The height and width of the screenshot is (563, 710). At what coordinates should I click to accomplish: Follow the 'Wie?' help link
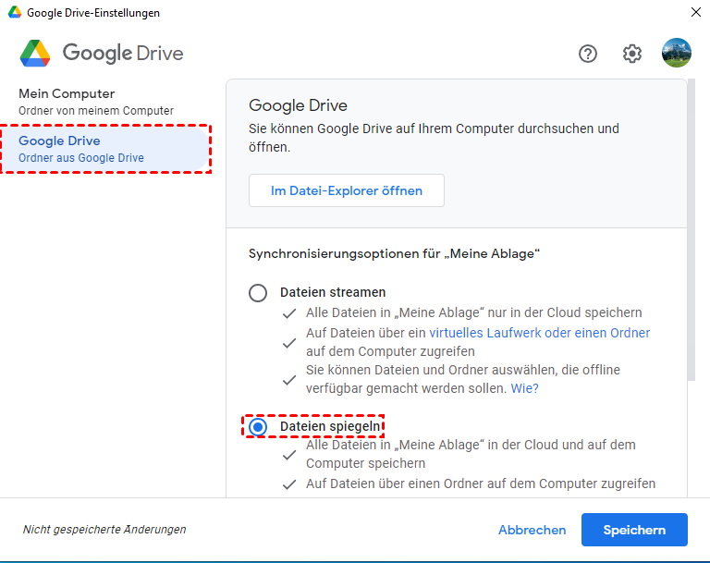click(x=524, y=388)
